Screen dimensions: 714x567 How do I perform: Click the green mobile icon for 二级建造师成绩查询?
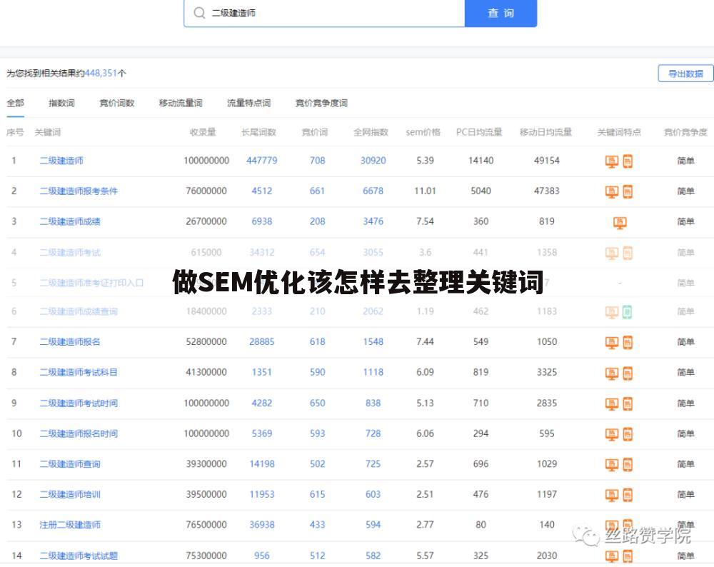coord(628,312)
